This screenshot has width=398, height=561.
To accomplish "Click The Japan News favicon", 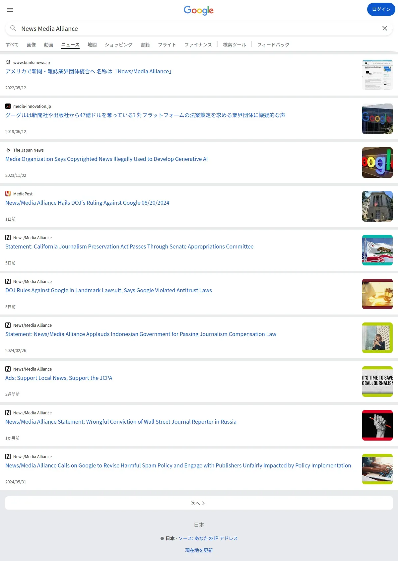I will 8,150.
